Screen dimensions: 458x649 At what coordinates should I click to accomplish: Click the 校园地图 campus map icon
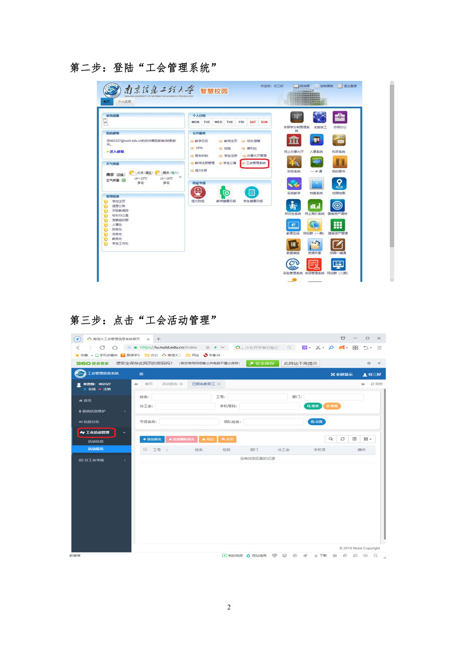pos(339,184)
